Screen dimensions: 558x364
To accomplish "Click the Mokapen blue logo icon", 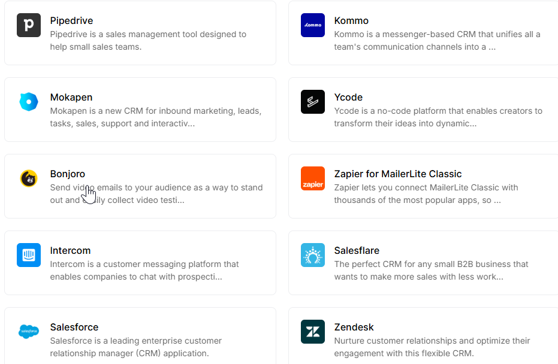I will click(x=29, y=102).
